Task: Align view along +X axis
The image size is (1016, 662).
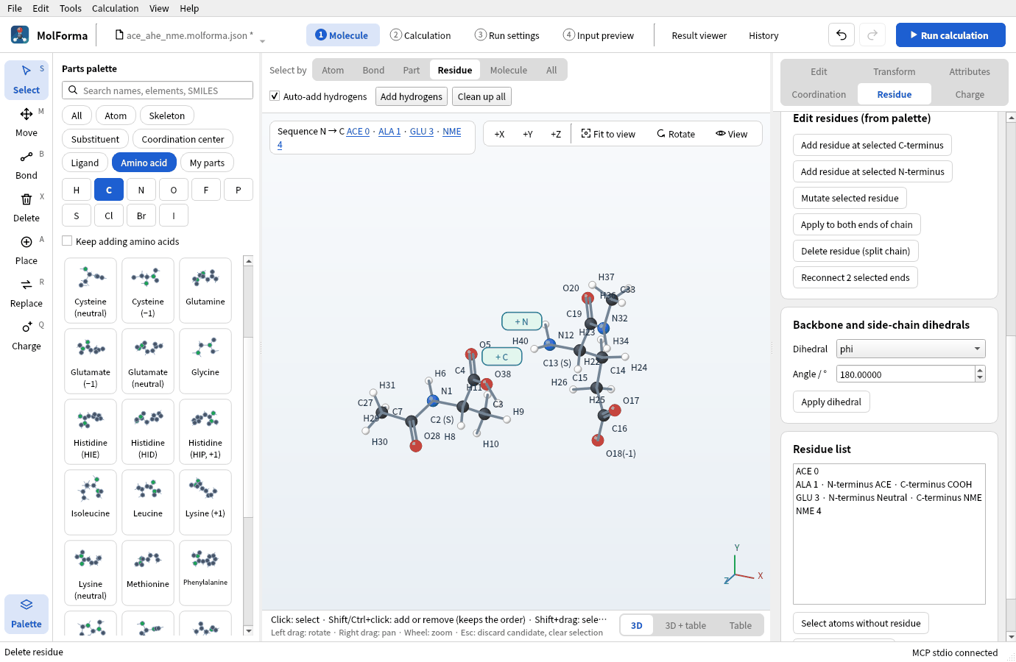Action: pyautogui.click(x=499, y=134)
